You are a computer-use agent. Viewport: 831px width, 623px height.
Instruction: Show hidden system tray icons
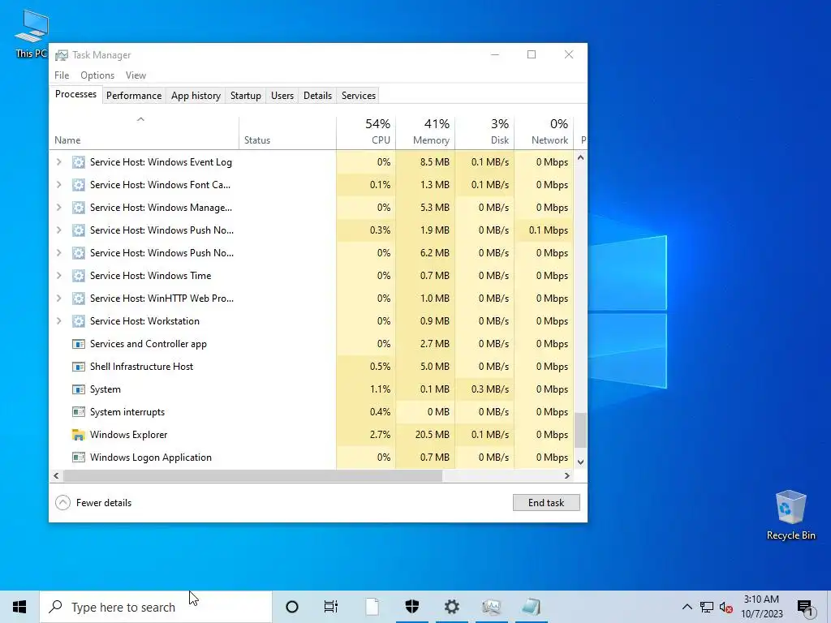tap(687, 607)
